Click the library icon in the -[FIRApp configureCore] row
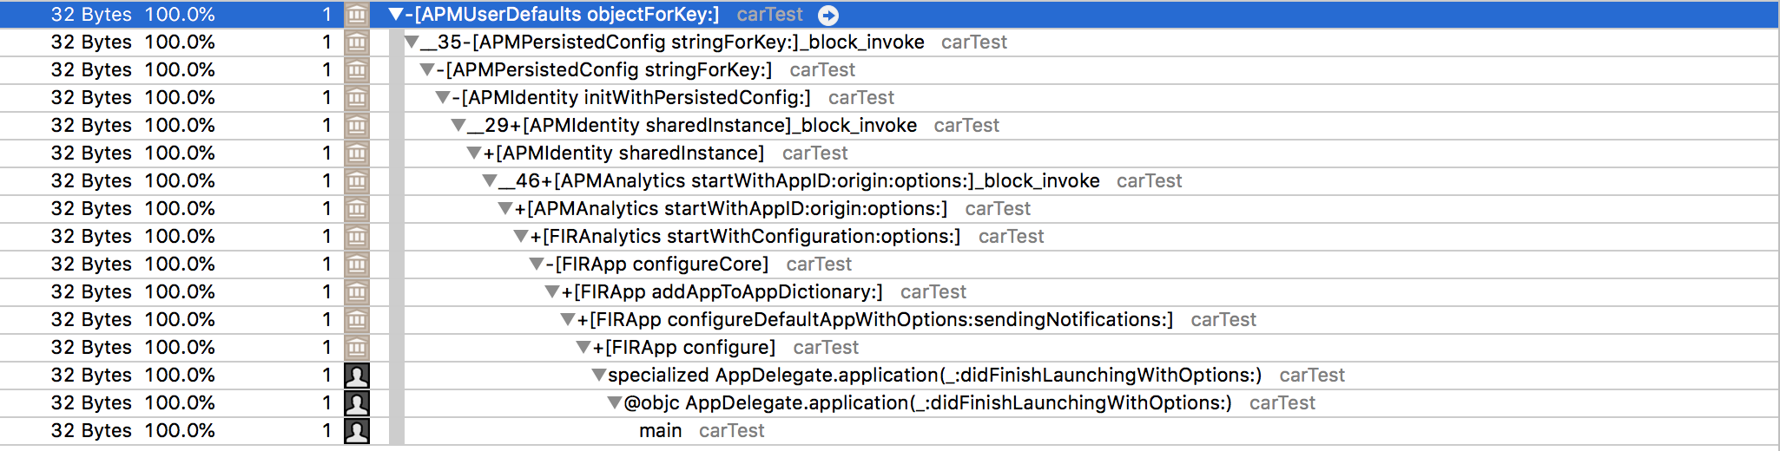This screenshot has height=451, width=1780. [x=357, y=265]
